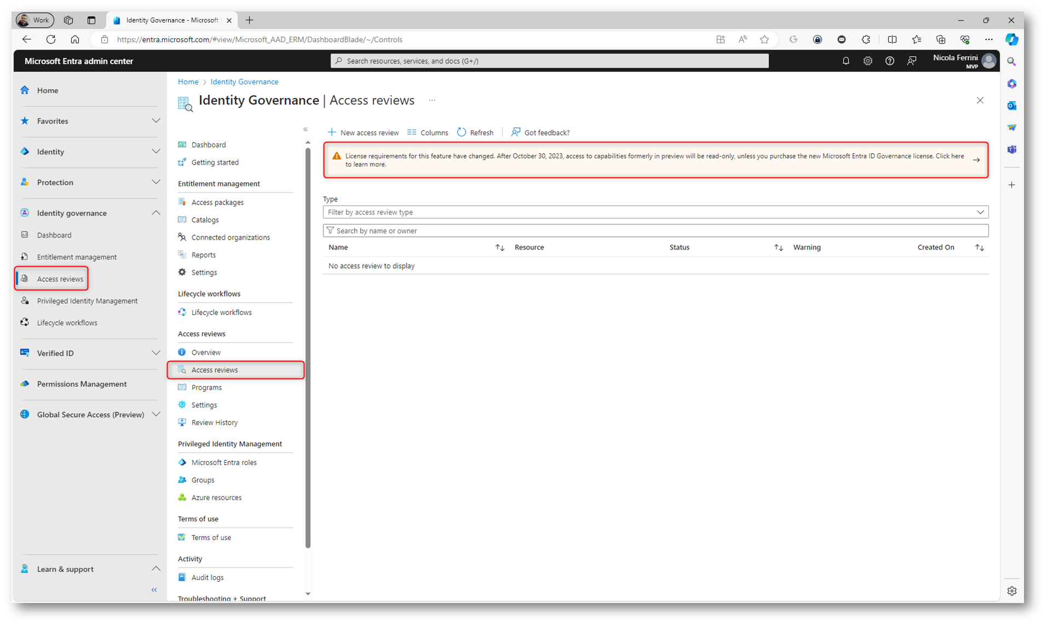Open a new browser tab

(x=250, y=20)
